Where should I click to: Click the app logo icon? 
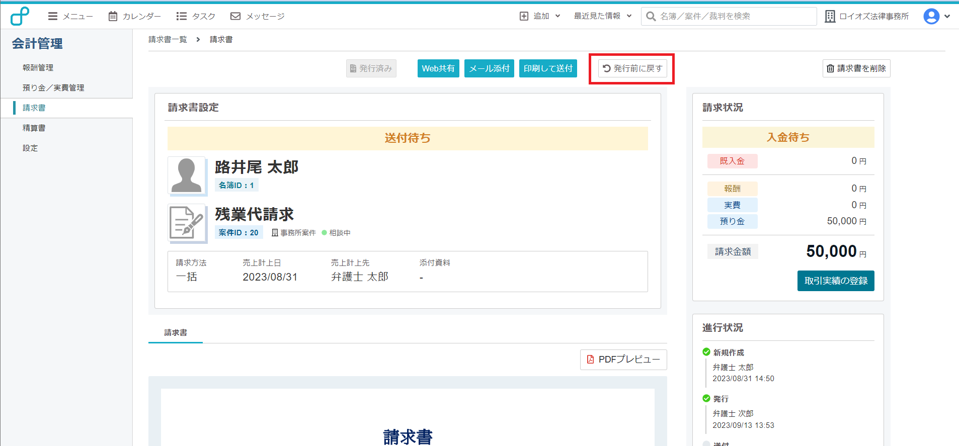click(20, 16)
